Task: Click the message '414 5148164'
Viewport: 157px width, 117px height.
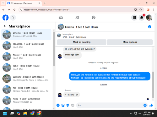Action: 72,95
